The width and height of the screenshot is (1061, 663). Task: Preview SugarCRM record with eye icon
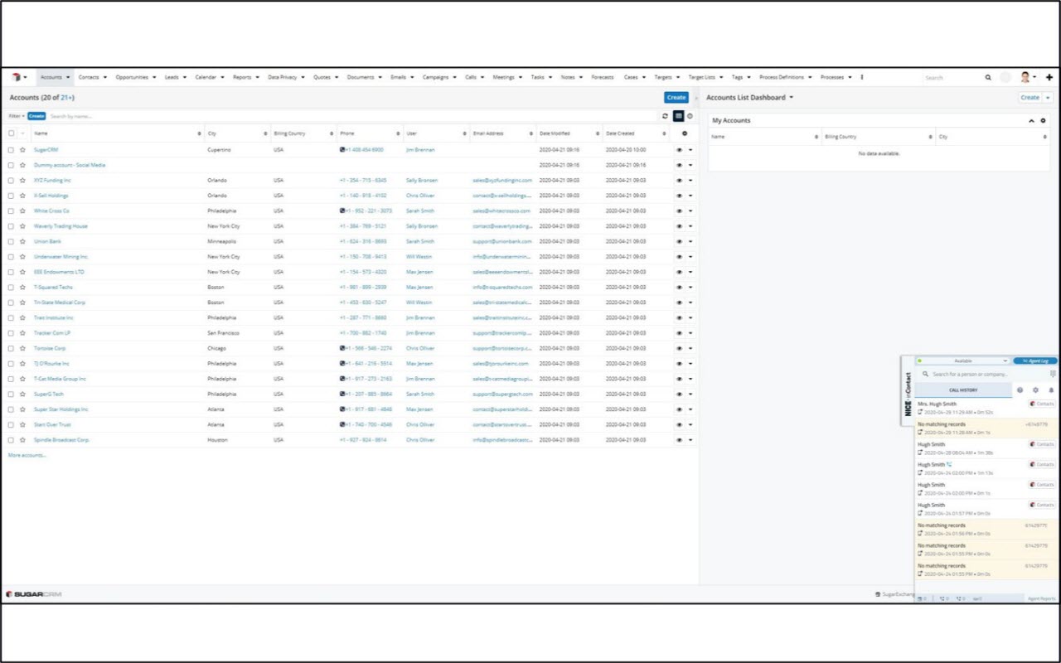pyautogui.click(x=679, y=150)
